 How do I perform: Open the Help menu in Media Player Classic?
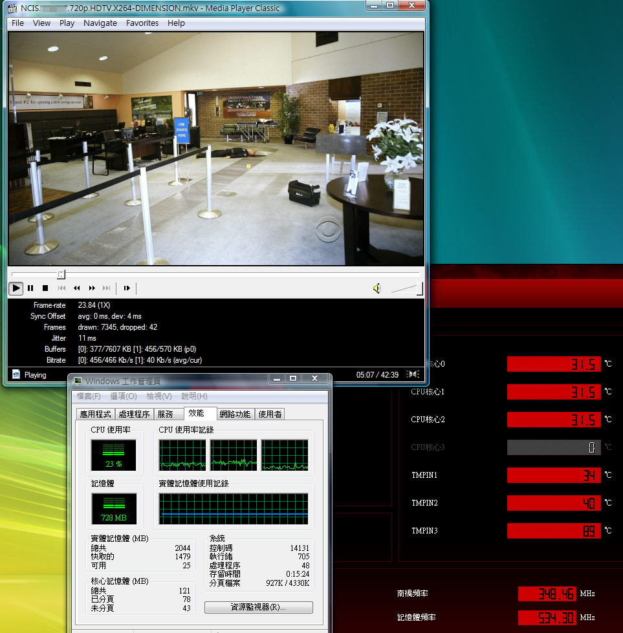tap(176, 23)
